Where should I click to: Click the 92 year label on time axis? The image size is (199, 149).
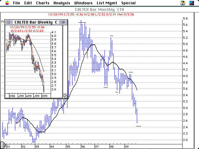23,147
